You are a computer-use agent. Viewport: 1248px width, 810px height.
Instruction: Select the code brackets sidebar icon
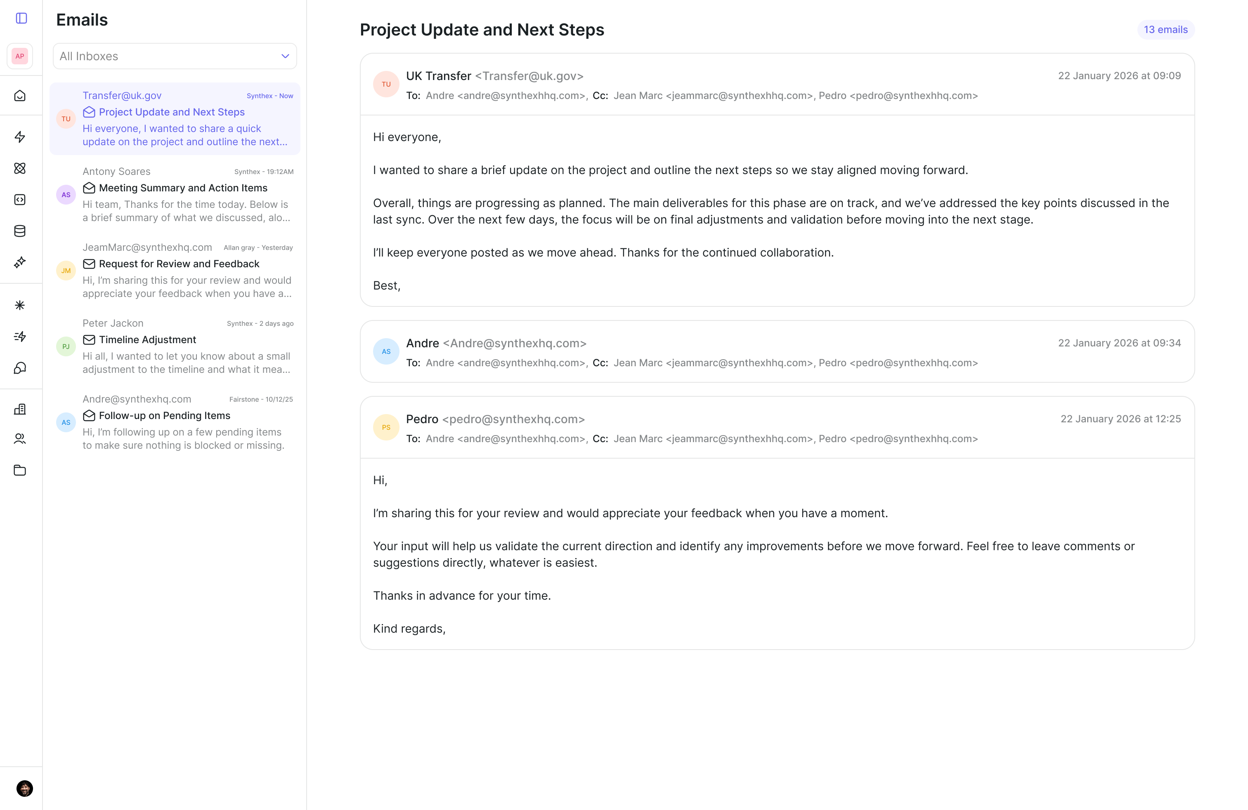tap(20, 200)
